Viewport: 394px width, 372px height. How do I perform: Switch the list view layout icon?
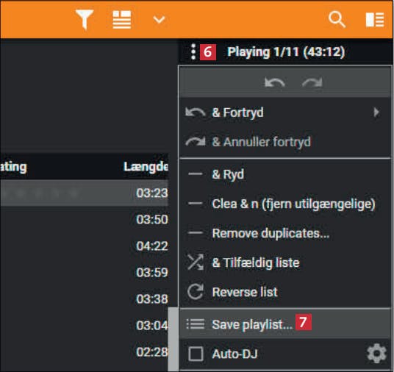coord(121,20)
